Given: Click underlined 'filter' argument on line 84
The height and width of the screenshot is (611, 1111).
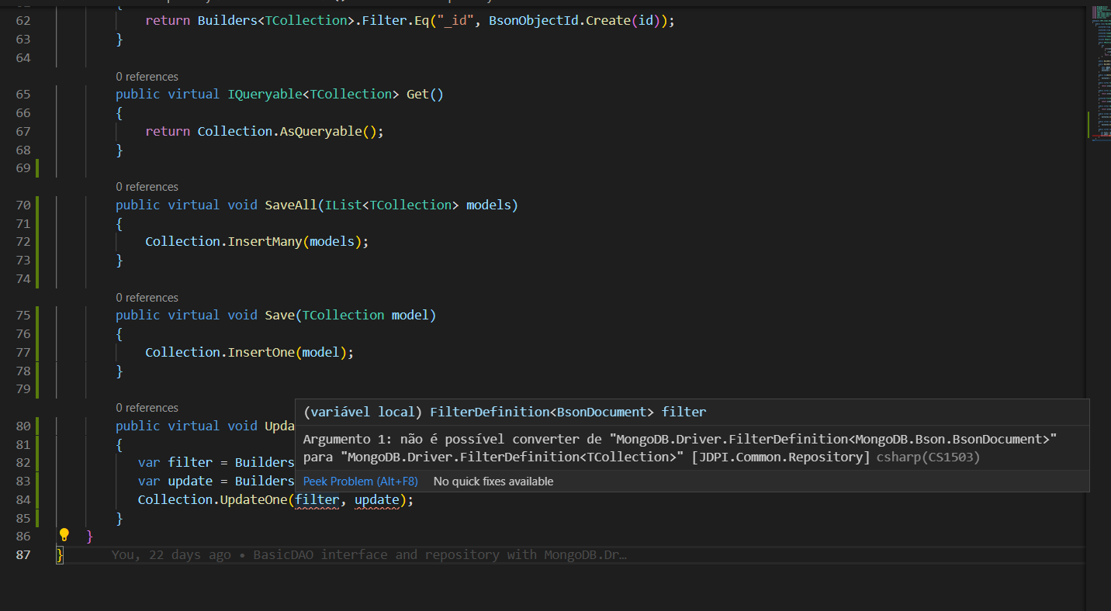Looking at the screenshot, I should 317,499.
